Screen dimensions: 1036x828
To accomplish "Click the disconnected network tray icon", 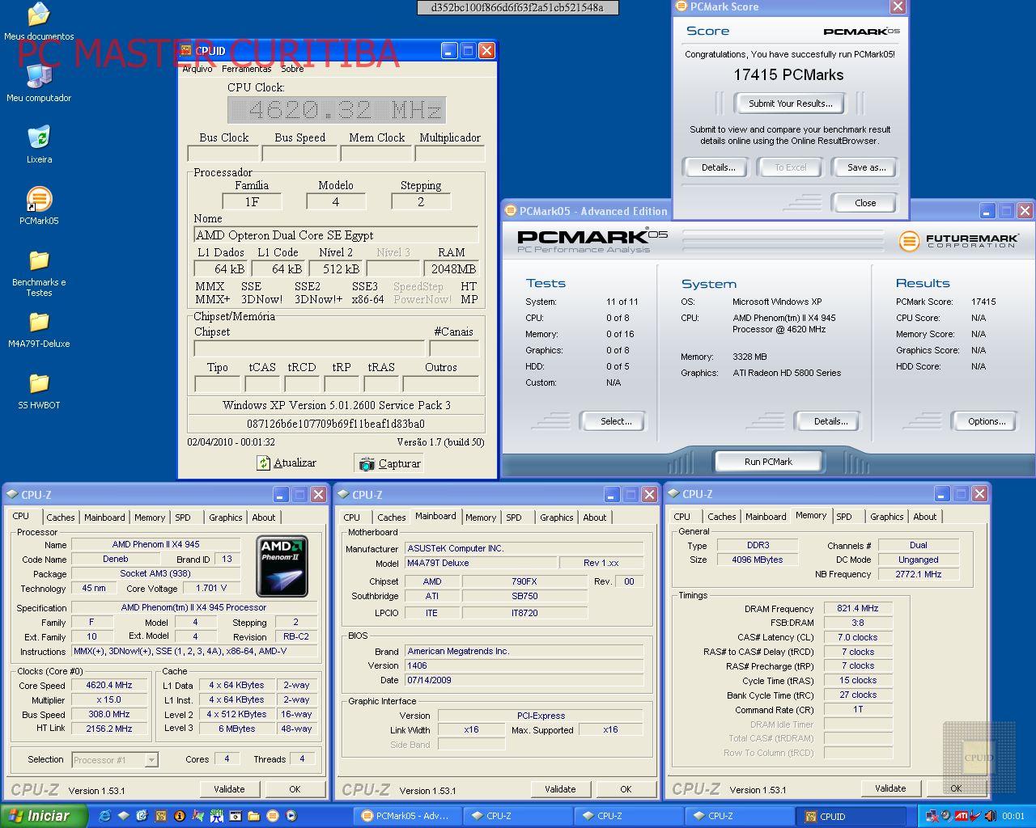I will 932,816.
